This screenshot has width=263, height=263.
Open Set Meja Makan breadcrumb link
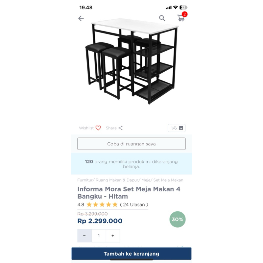click(x=168, y=180)
